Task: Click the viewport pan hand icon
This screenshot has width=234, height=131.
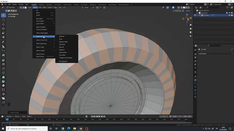Action: [190, 29]
